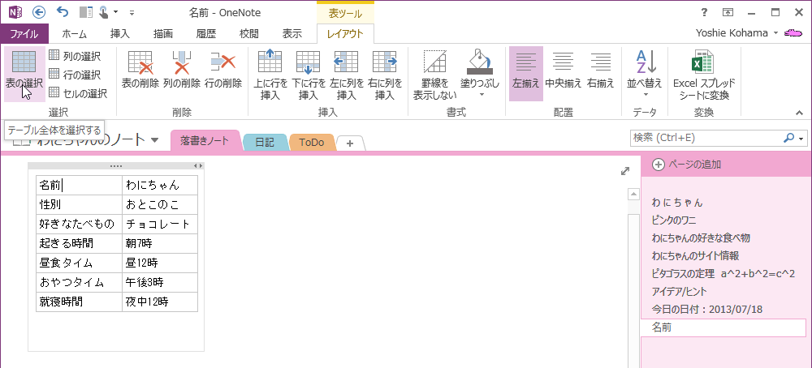Collapse the ribbon with the chevron
This screenshot has width=812, height=368.
pyautogui.click(x=800, y=112)
